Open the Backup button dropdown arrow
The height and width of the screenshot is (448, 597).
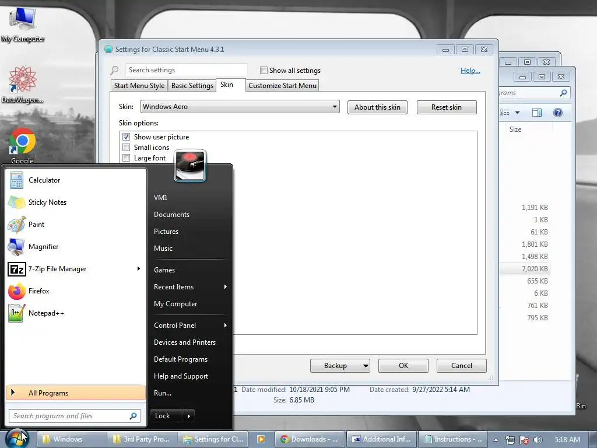tap(365, 366)
